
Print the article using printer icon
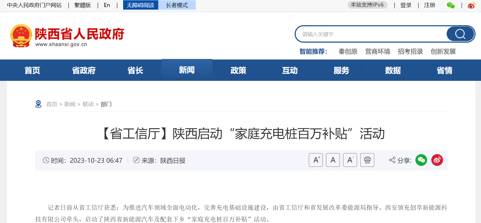[x=367, y=160]
